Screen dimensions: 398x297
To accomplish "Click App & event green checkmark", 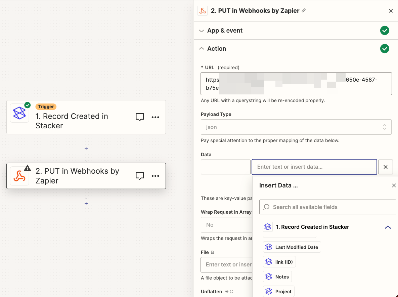I will (x=385, y=31).
